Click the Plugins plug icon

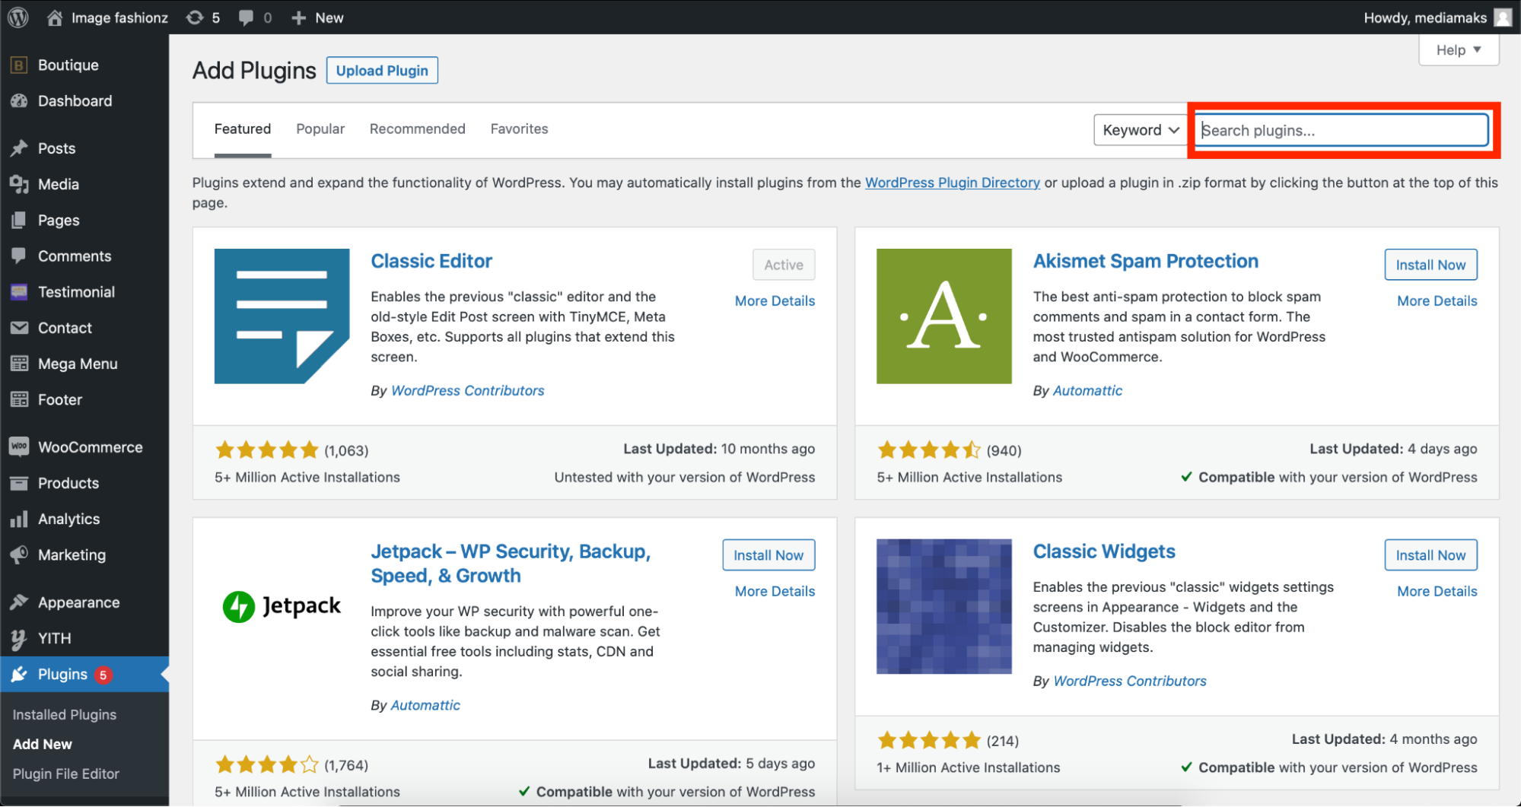pyautogui.click(x=19, y=675)
